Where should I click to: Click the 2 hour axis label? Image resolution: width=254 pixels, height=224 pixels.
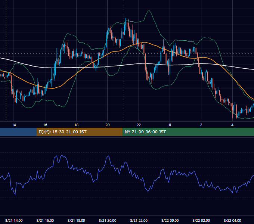pyautogui.click(x=201, y=125)
